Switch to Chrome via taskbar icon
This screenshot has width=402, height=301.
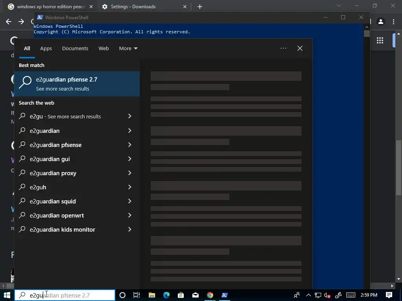coord(210,295)
